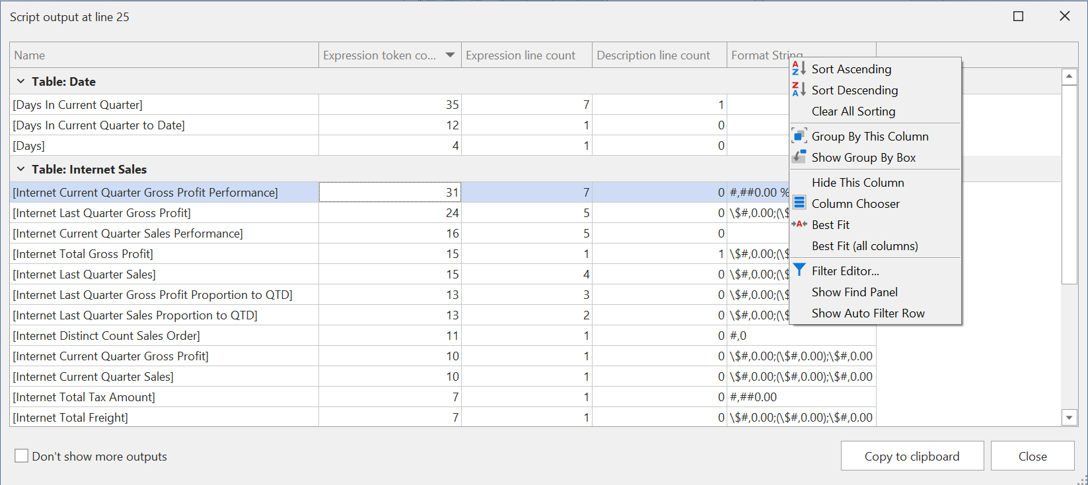Click the Filter Editor funnel icon
This screenshot has width=1088, height=485.
click(799, 270)
